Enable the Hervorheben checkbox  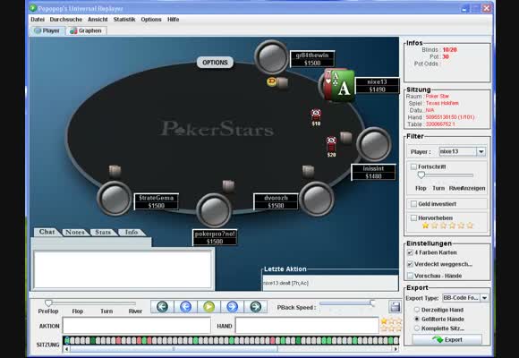[x=413, y=217]
